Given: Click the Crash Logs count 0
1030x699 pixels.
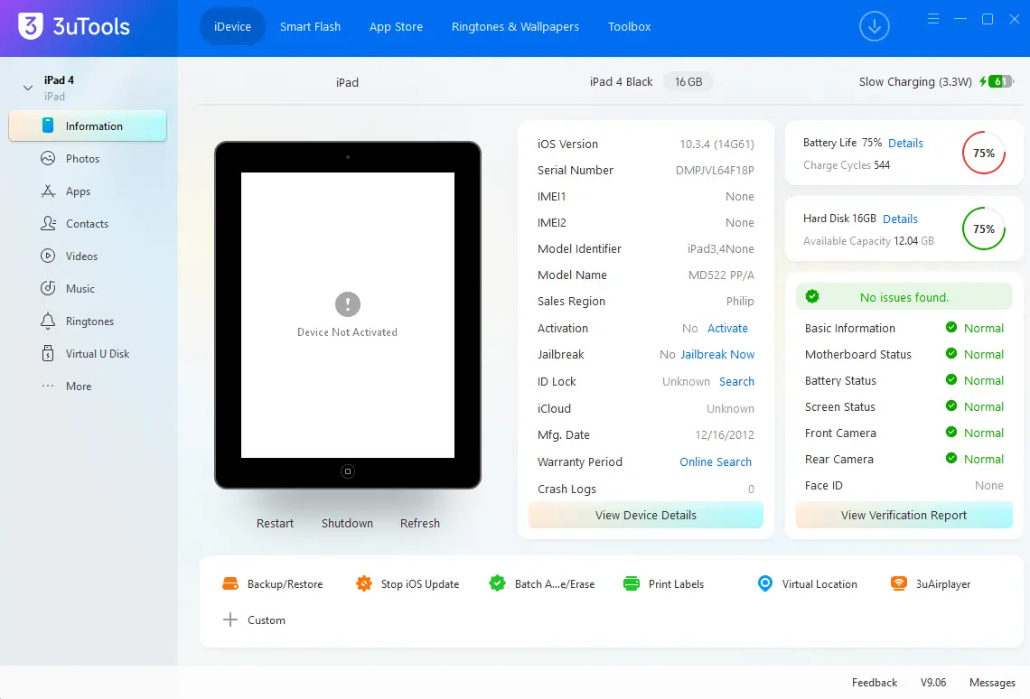Looking at the screenshot, I should pos(751,489).
